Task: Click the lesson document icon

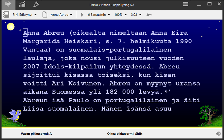Action: 45,15
